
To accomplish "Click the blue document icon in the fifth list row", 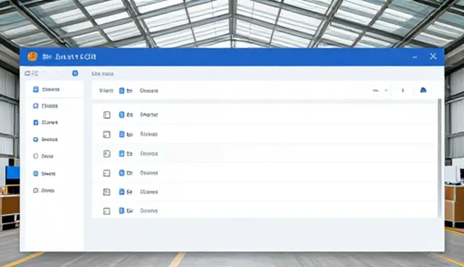I will coord(122,192).
